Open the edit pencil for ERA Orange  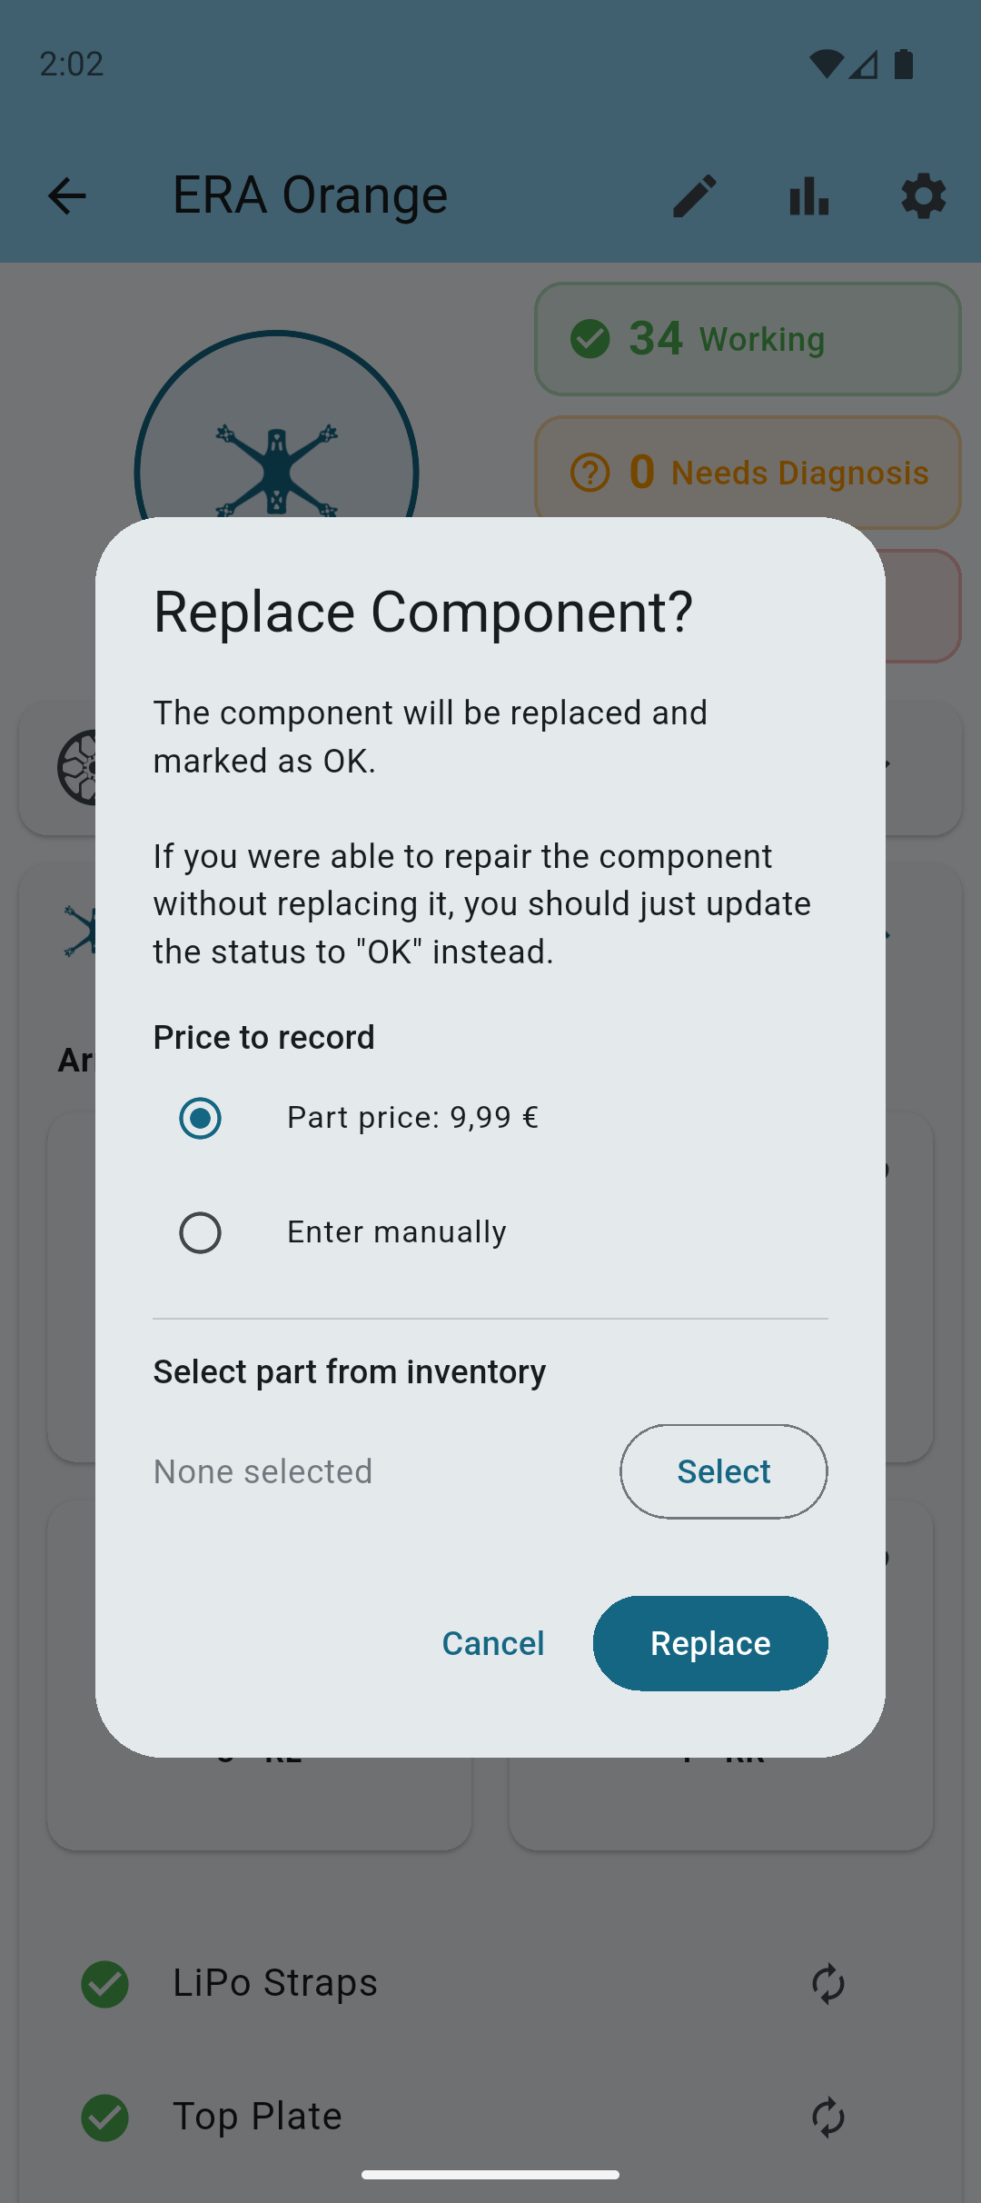(x=693, y=196)
